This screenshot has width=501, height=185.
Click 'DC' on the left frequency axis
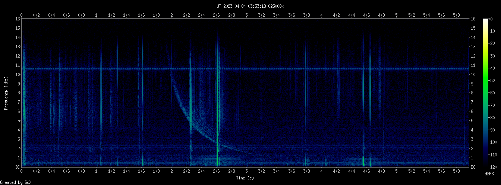click(x=17, y=167)
